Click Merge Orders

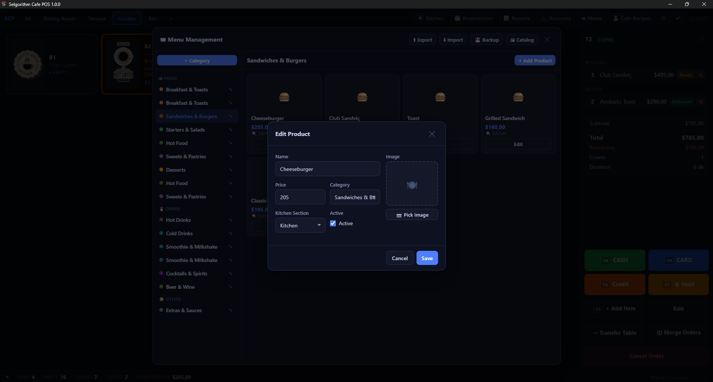click(x=678, y=333)
